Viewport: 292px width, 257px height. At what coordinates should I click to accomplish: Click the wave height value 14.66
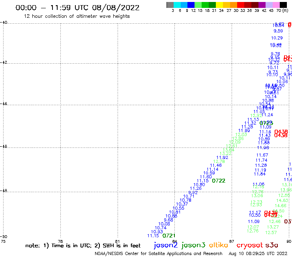pos(281,206)
